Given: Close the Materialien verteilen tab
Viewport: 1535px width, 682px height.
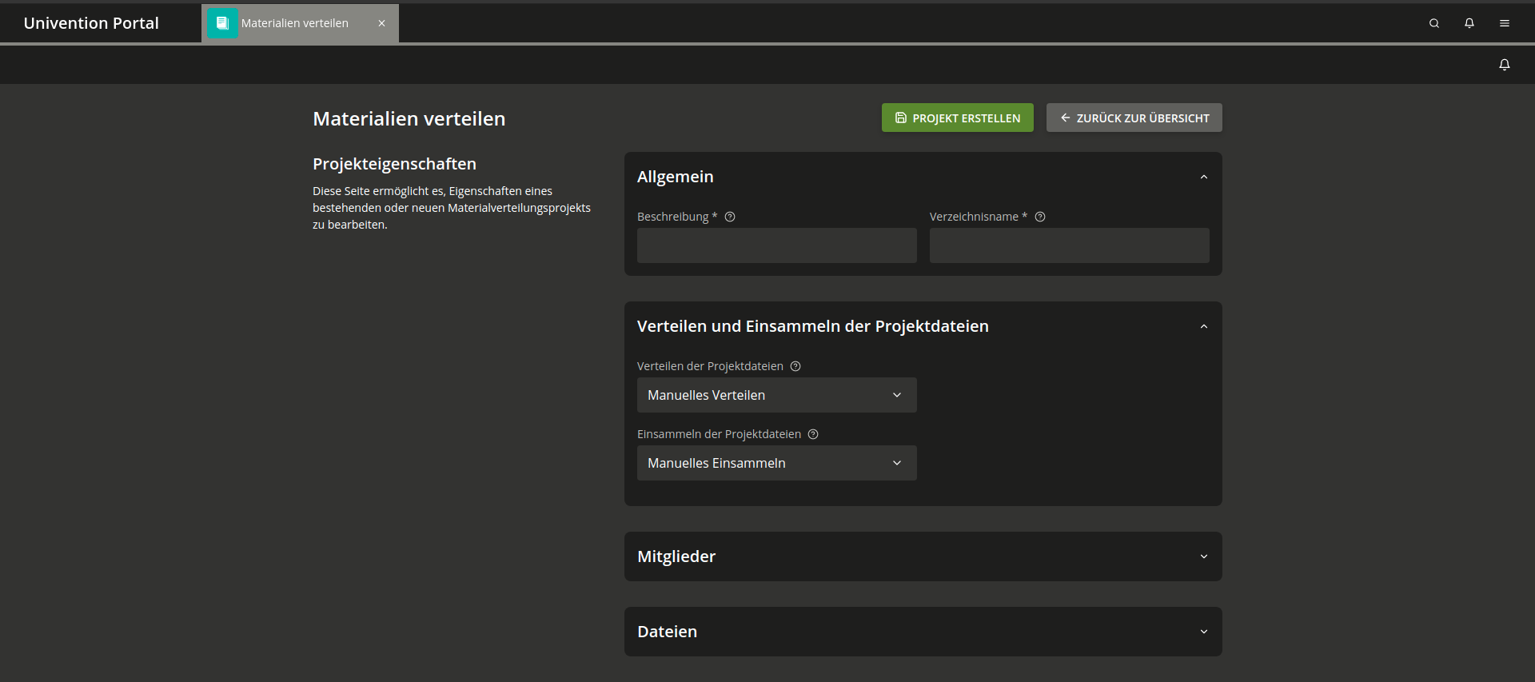Looking at the screenshot, I should [x=382, y=23].
